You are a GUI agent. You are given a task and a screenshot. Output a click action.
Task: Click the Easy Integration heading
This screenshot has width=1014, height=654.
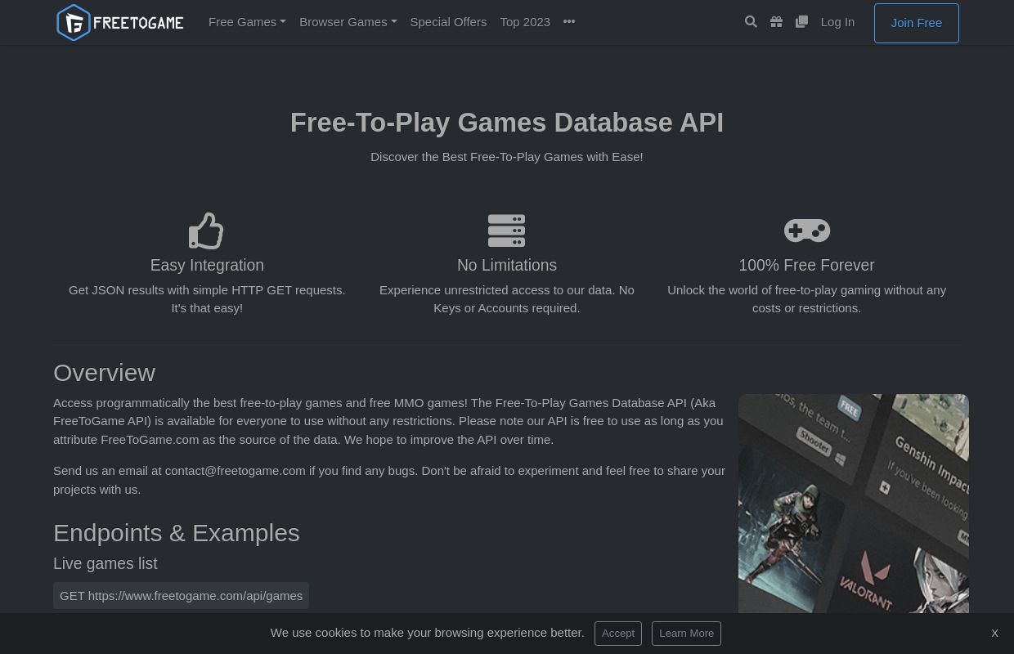(x=207, y=265)
